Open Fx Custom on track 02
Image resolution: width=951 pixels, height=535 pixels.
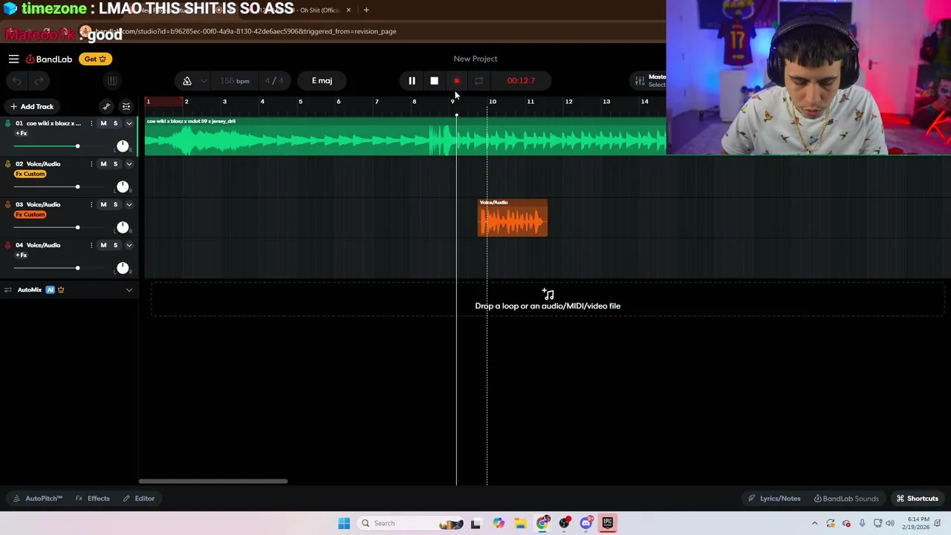coord(30,174)
